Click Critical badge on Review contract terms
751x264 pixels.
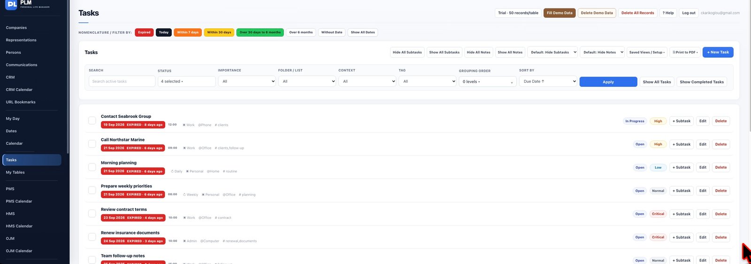tap(658, 214)
